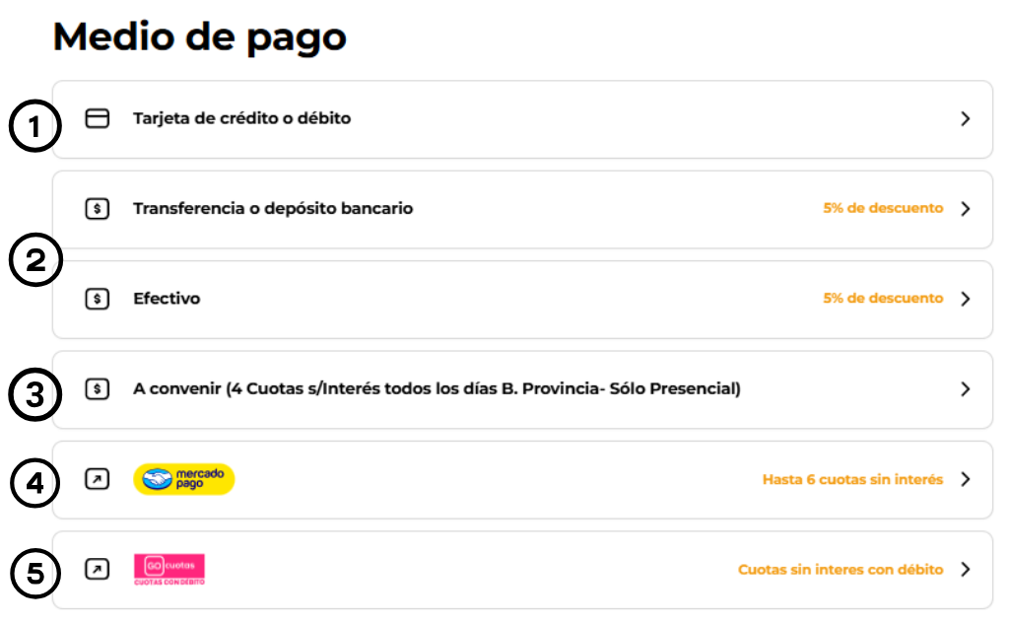Click the chevron on the Mercado Pago row
Image resolution: width=1009 pixels, height=624 pixels.
[966, 479]
